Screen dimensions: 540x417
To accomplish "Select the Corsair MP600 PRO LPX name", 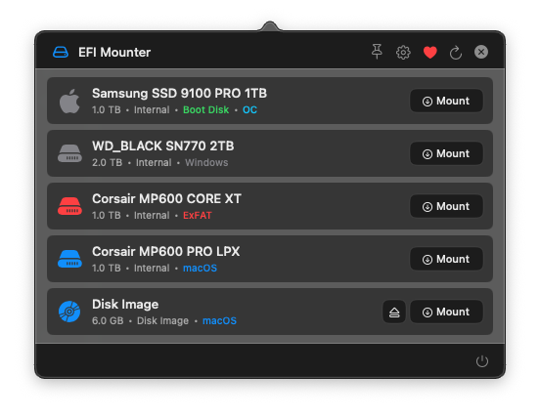I will [165, 251].
